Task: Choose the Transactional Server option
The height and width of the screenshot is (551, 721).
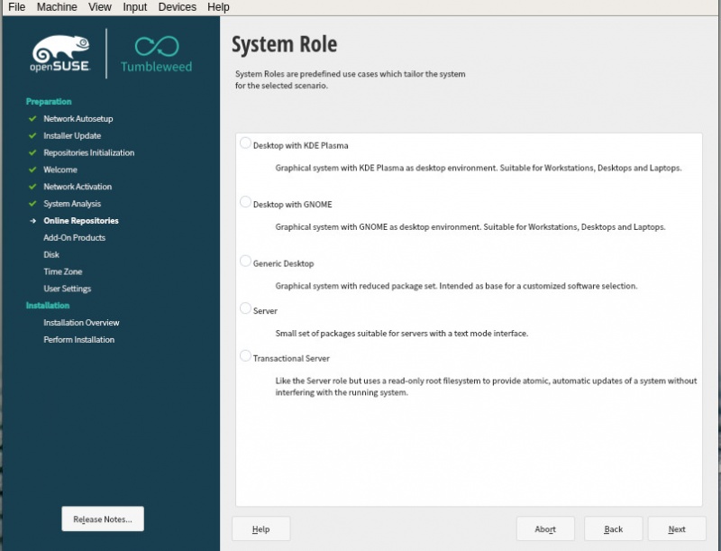Action: coord(244,356)
